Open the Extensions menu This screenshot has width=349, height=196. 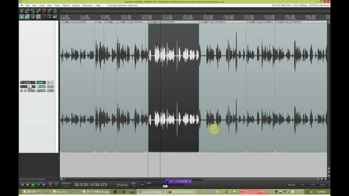88,5
